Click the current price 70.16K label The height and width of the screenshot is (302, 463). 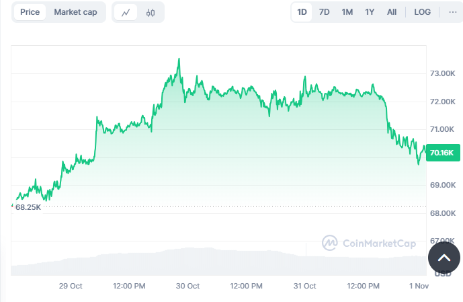coord(442,153)
